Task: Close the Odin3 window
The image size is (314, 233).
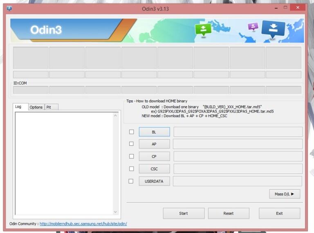Action: click(298, 8)
